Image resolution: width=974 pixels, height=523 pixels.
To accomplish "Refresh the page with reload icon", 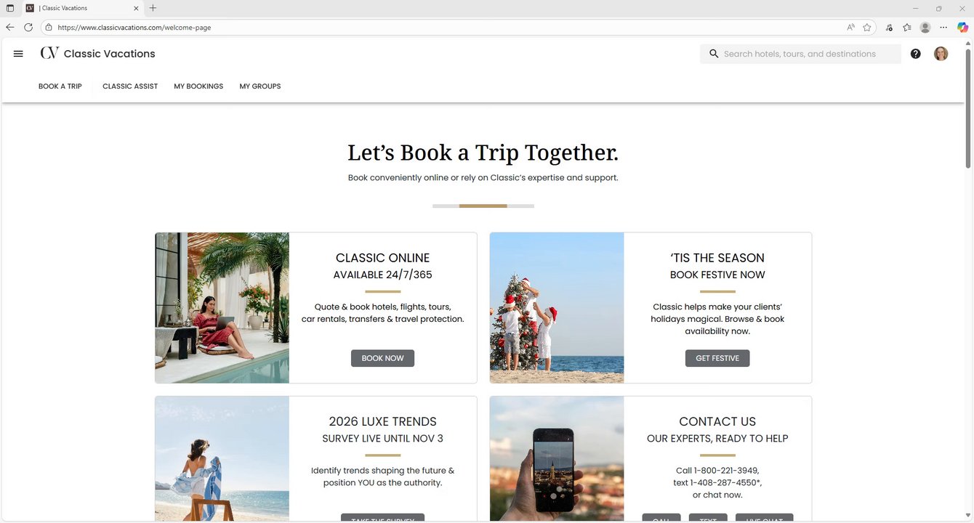I will [x=28, y=28].
